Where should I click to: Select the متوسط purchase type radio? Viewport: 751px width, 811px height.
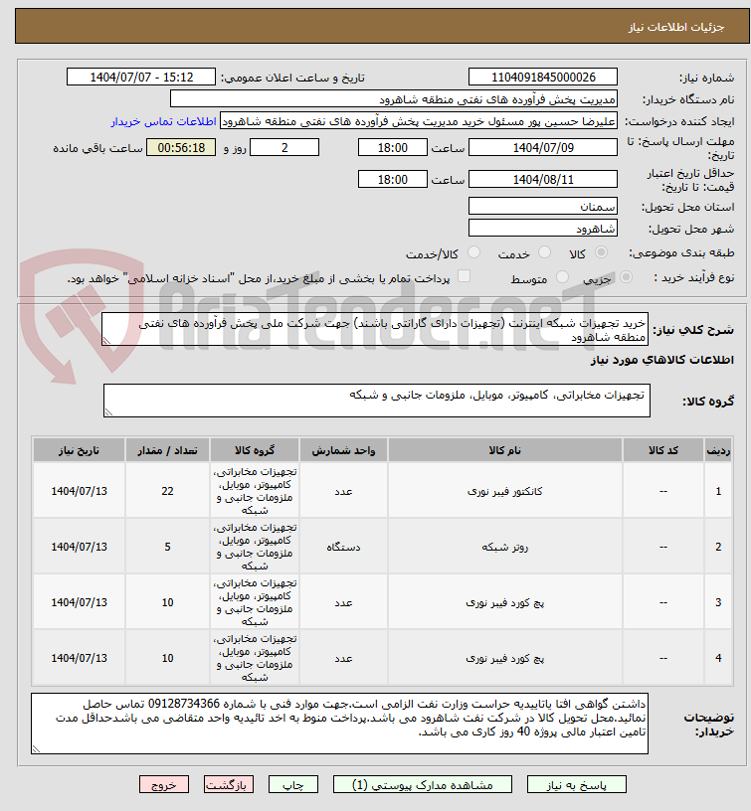pyautogui.click(x=563, y=277)
